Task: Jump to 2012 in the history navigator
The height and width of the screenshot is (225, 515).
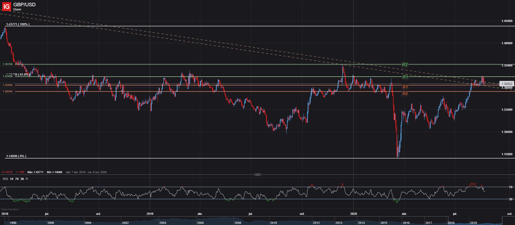Action: pos(316,223)
